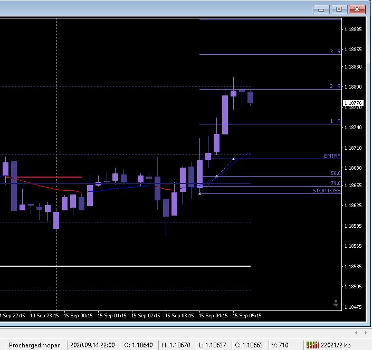
Task: Click the Prochargedmopar profile in status bar
Action: point(34,345)
